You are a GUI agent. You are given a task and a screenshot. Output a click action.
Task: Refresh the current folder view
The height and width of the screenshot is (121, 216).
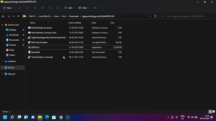click(155, 16)
